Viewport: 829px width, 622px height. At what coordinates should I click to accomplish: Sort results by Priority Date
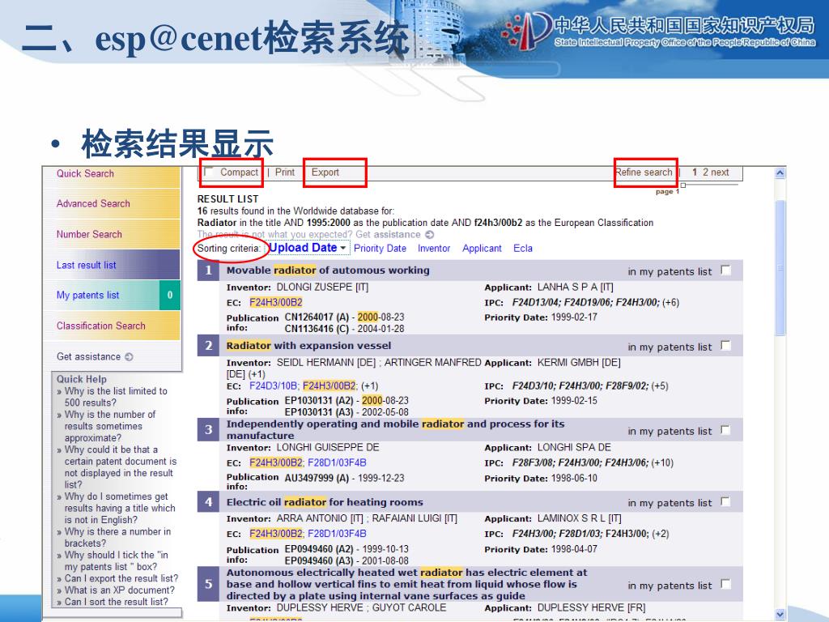pos(380,249)
